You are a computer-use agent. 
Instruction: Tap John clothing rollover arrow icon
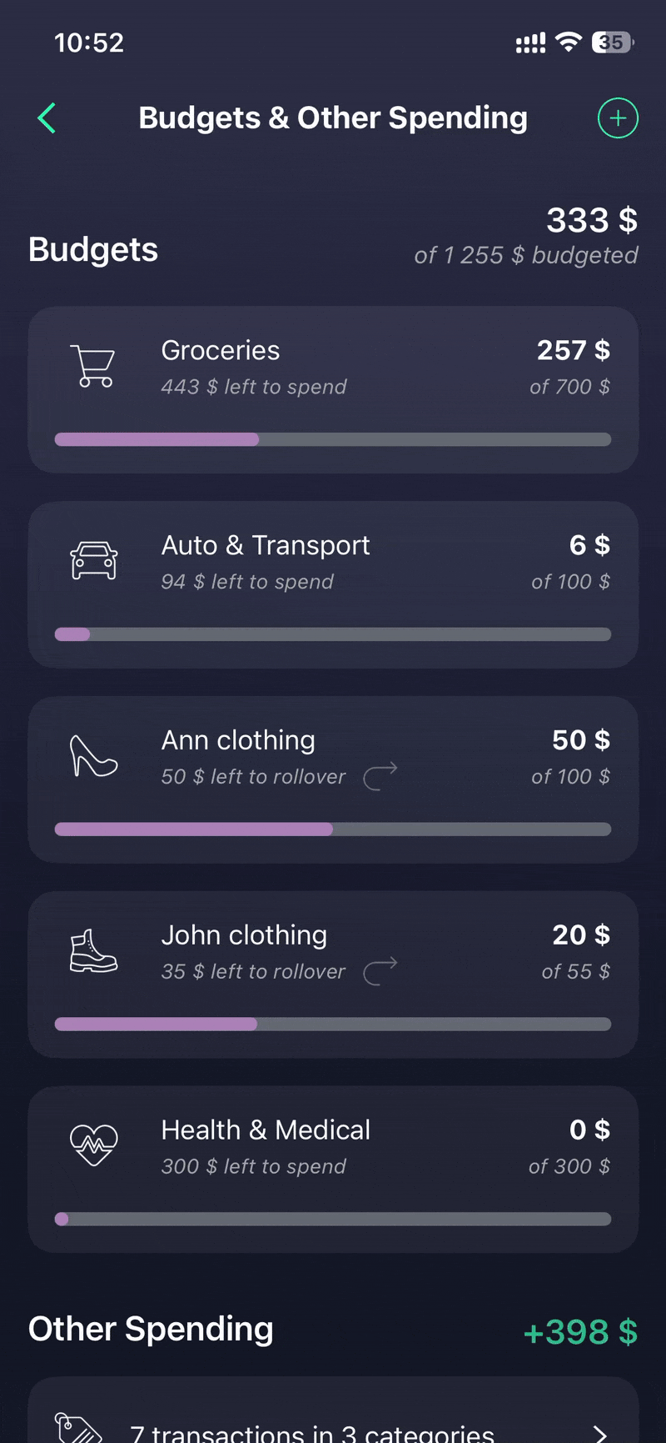[x=380, y=971]
